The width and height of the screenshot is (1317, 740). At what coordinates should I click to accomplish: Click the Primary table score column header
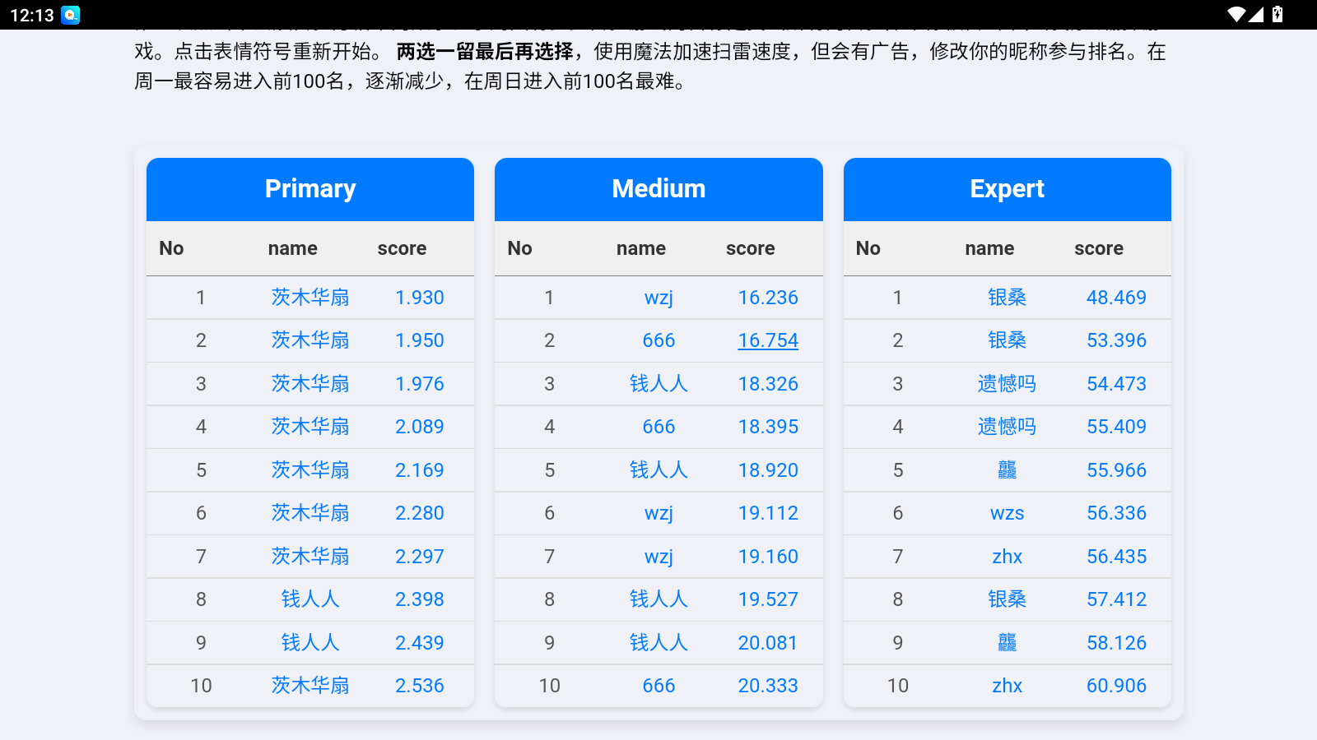pos(402,248)
